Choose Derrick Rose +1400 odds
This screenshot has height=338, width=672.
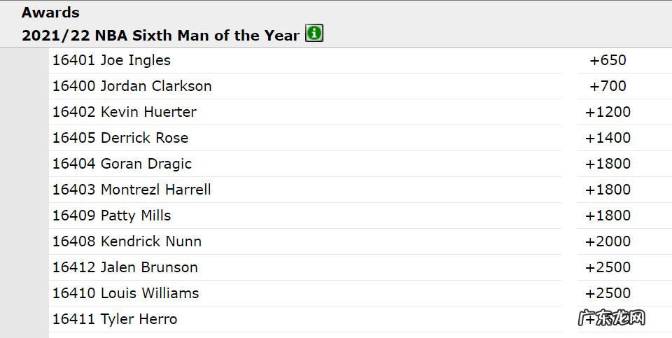[608, 138]
